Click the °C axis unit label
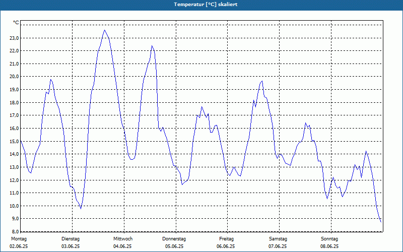Image resolution: width=403 pixels, height=252 pixels. (x=16, y=23)
